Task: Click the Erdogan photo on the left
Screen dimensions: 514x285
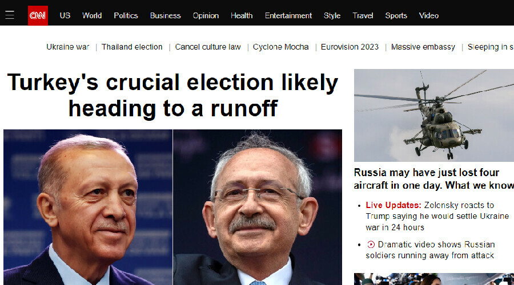Action: [88, 207]
